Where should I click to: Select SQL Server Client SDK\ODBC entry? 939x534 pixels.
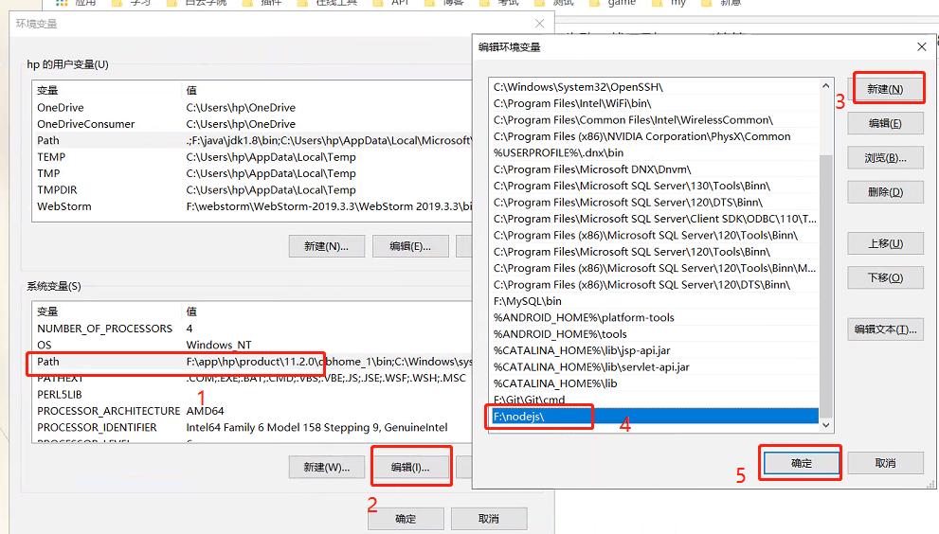[654, 219]
